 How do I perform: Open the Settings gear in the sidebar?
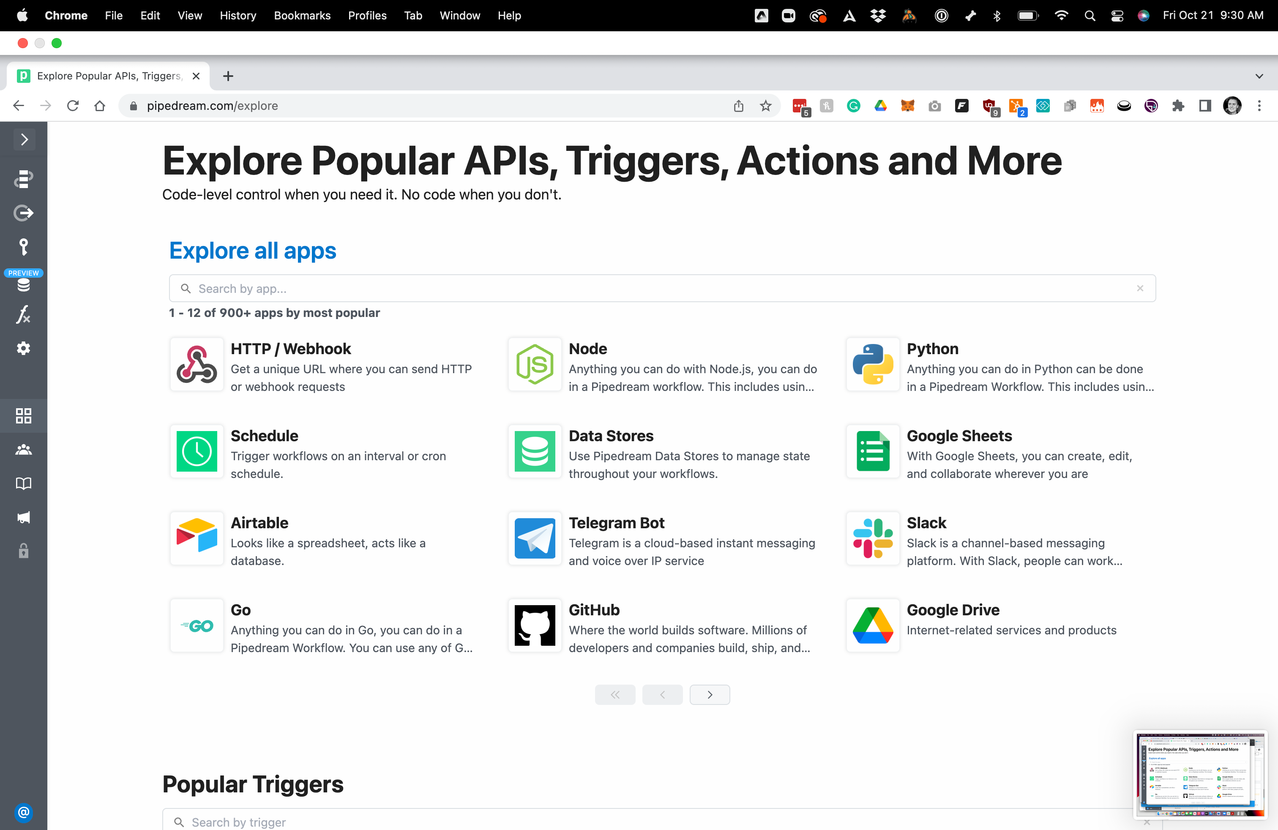click(x=24, y=348)
